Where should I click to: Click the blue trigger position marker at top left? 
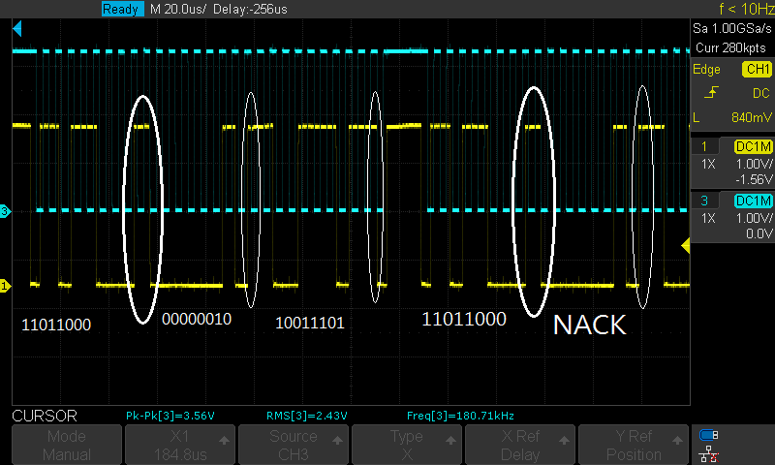coord(17,29)
